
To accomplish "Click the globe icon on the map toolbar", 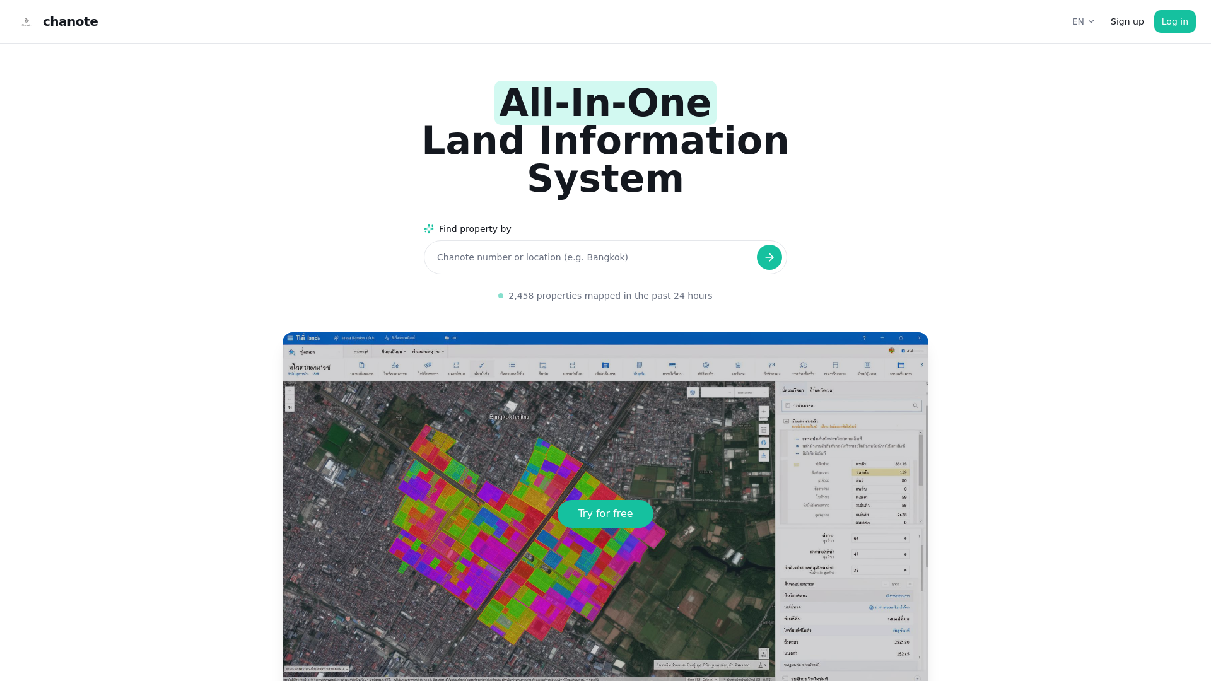I will point(693,392).
